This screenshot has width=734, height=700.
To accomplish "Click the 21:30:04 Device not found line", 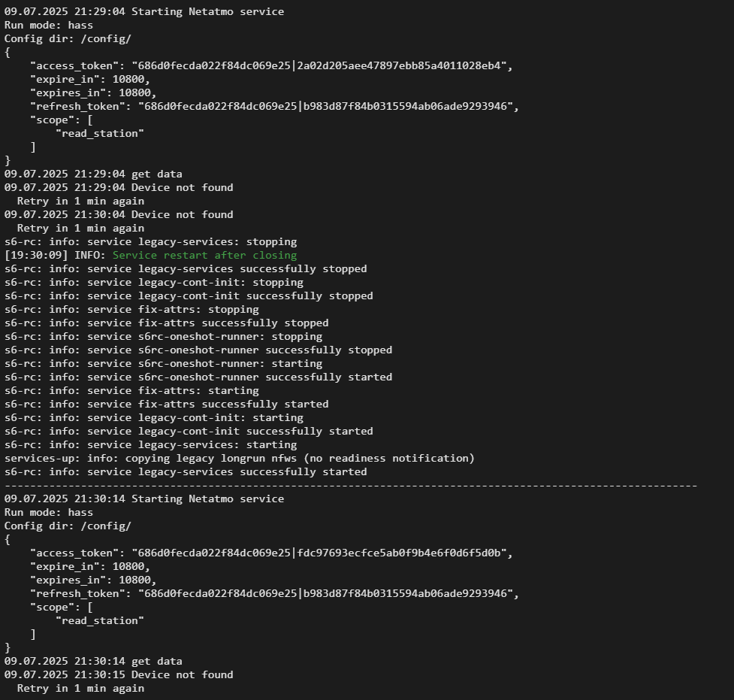I will 119,214.
